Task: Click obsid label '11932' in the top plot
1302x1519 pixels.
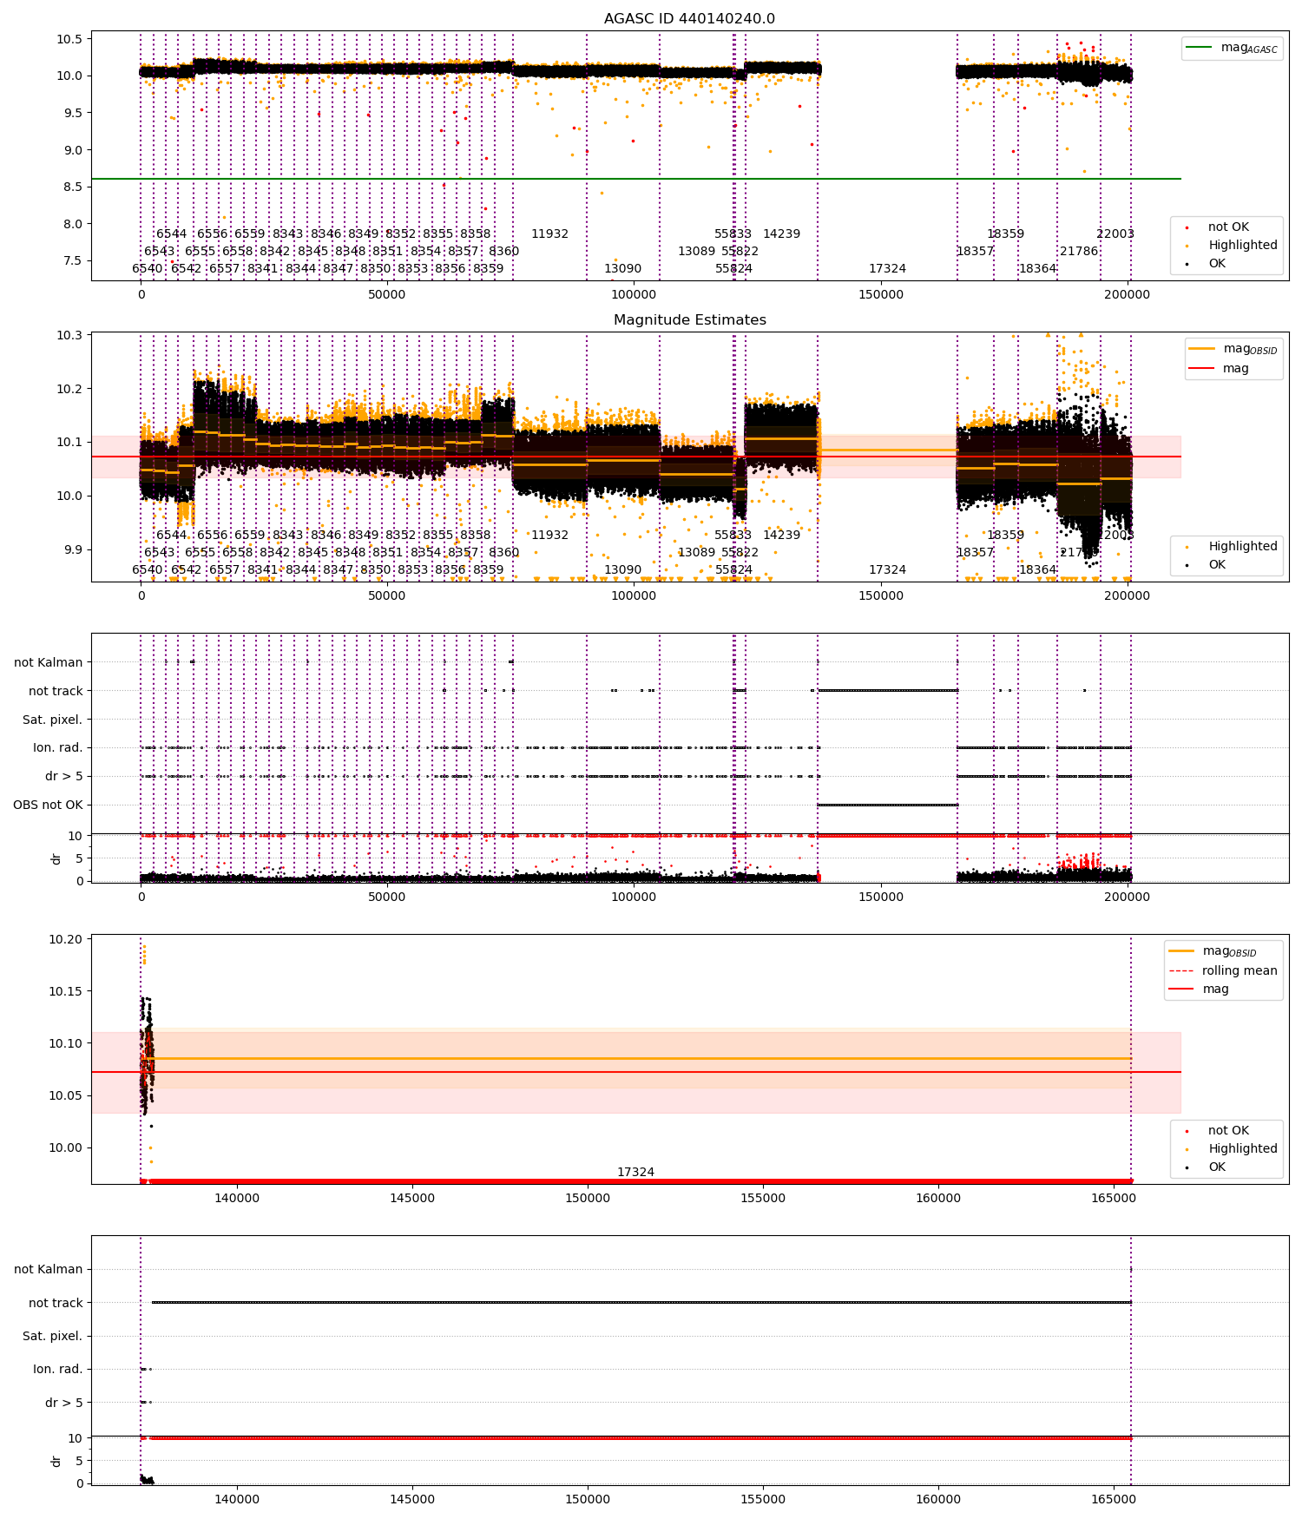Action: 549,233
